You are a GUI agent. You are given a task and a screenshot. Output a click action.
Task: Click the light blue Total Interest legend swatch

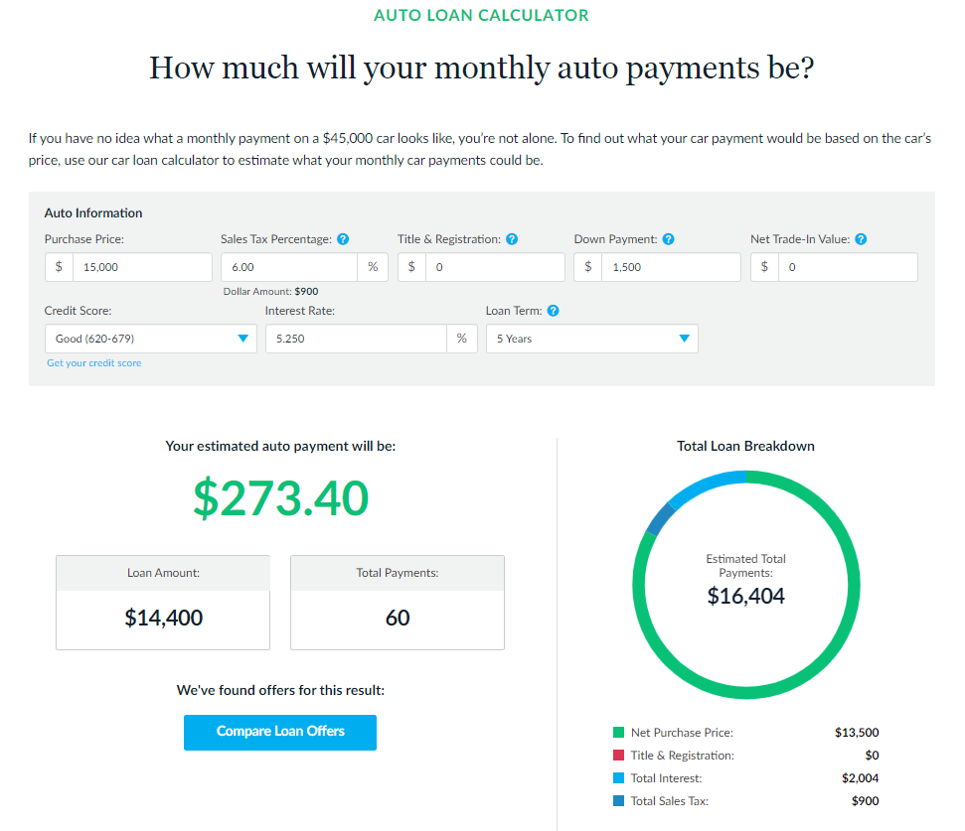tap(618, 778)
